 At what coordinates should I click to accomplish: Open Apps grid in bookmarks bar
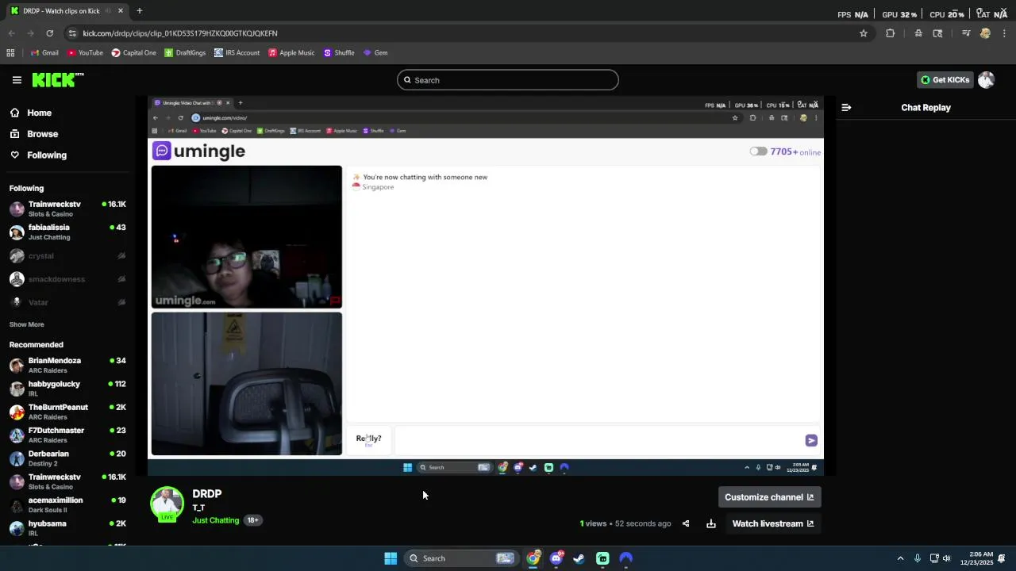click(x=10, y=52)
